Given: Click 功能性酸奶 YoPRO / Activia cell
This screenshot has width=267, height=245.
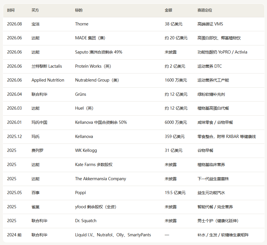Looking at the screenshot, I should (222, 52).
